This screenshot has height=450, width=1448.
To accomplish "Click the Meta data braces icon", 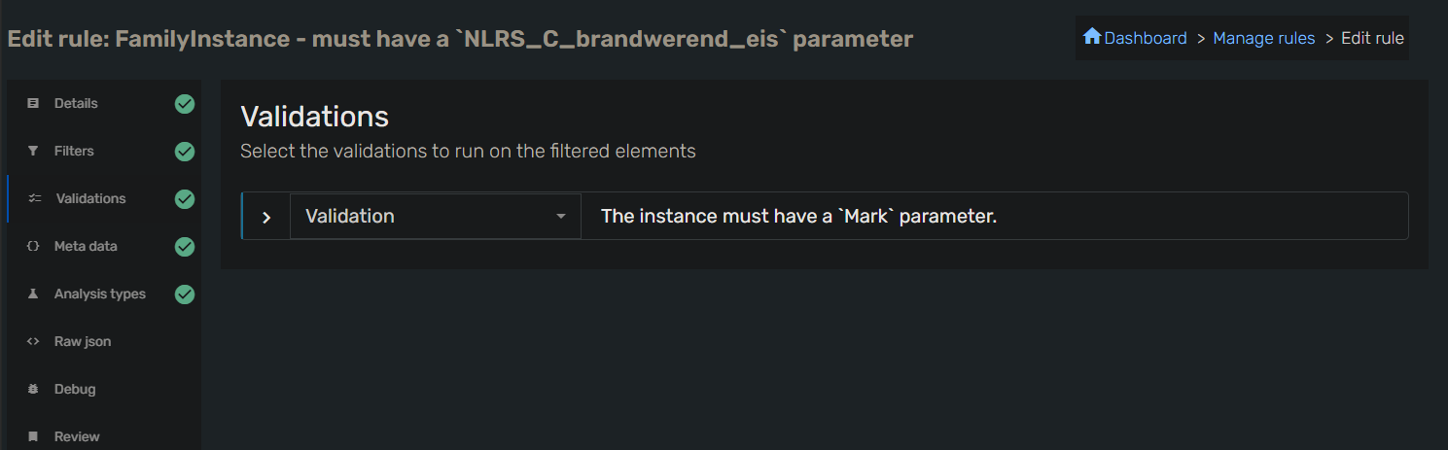I will coord(33,247).
